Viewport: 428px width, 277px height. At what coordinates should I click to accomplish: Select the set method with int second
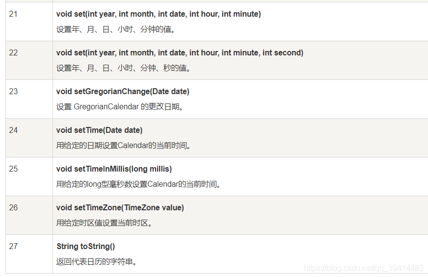[x=180, y=52]
